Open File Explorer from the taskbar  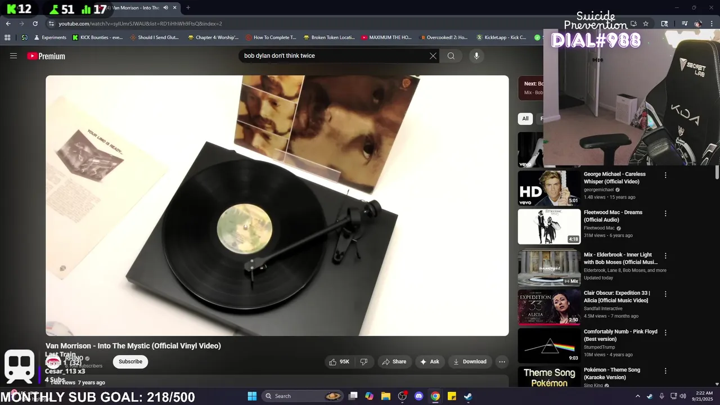coord(386,396)
